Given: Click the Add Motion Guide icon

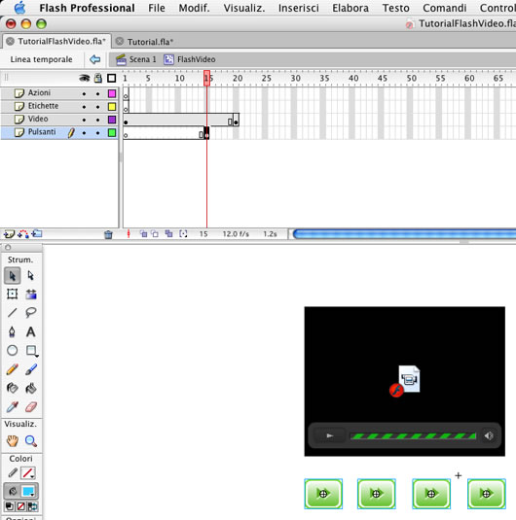Looking at the screenshot, I should pyautogui.click(x=23, y=234).
